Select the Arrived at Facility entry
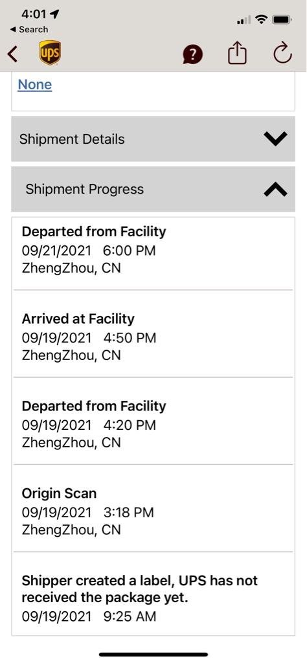This screenshot has height=663, width=307. tap(153, 333)
